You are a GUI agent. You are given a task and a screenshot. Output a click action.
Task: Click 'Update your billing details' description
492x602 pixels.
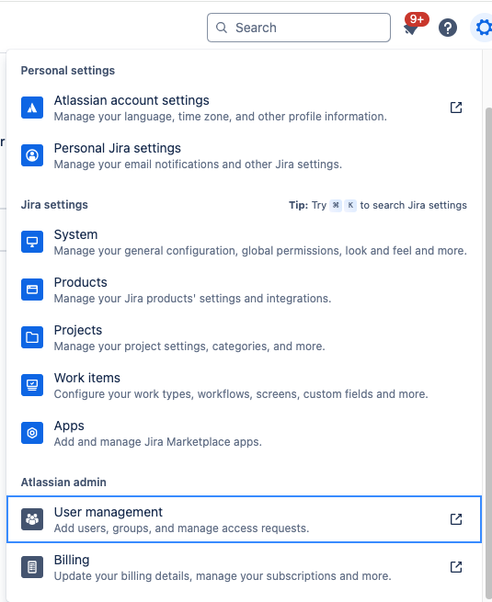(223, 576)
